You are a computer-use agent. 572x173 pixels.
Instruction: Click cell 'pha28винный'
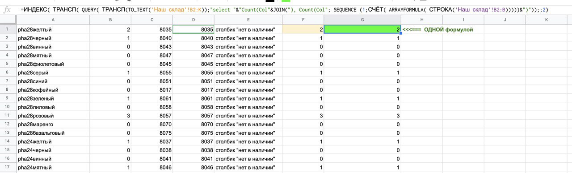pyautogui.click(x=53, y=47)
